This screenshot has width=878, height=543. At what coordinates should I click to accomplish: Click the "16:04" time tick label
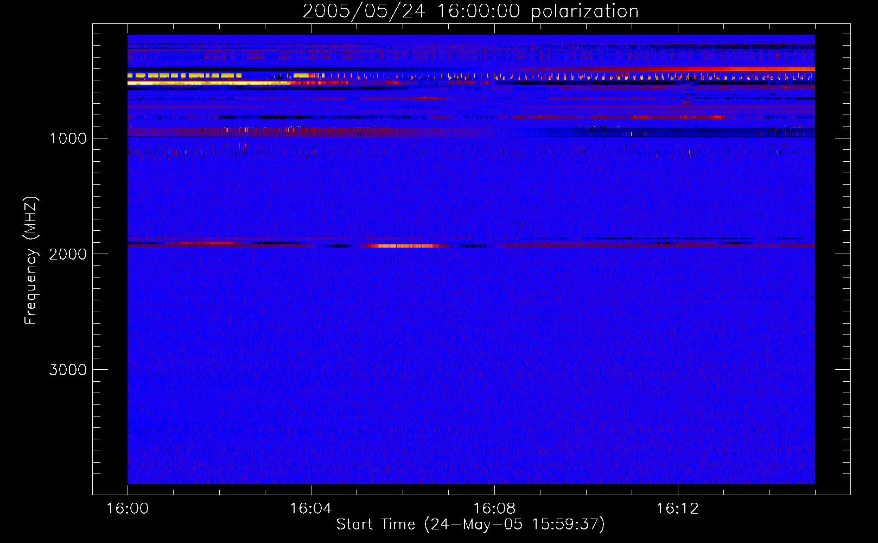coord(311,509)
